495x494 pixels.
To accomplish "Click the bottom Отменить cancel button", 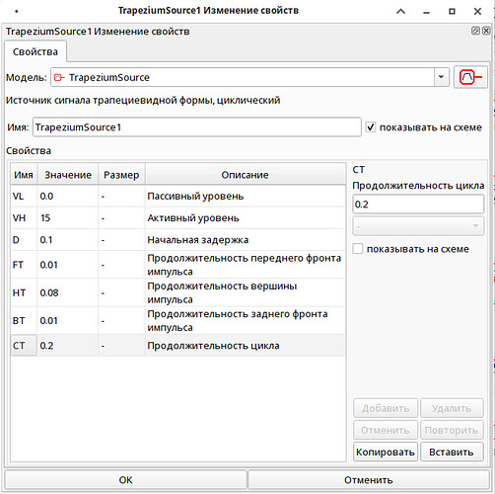I will (369, 480).
